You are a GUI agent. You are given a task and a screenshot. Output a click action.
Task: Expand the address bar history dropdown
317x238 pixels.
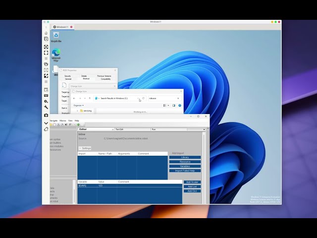138,98
